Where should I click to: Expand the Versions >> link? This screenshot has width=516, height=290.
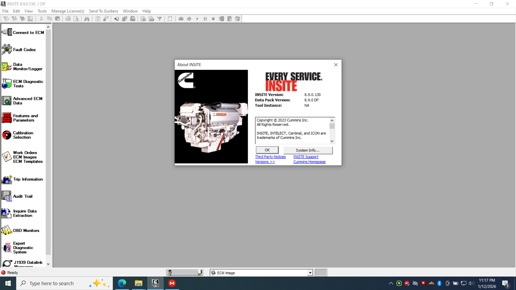(x=265, y=162)
